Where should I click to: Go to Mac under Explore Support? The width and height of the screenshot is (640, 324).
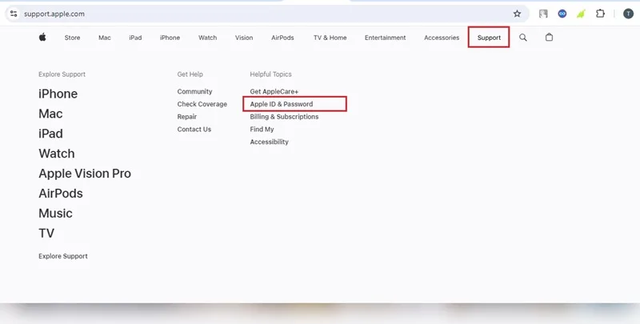click(50, 114)
